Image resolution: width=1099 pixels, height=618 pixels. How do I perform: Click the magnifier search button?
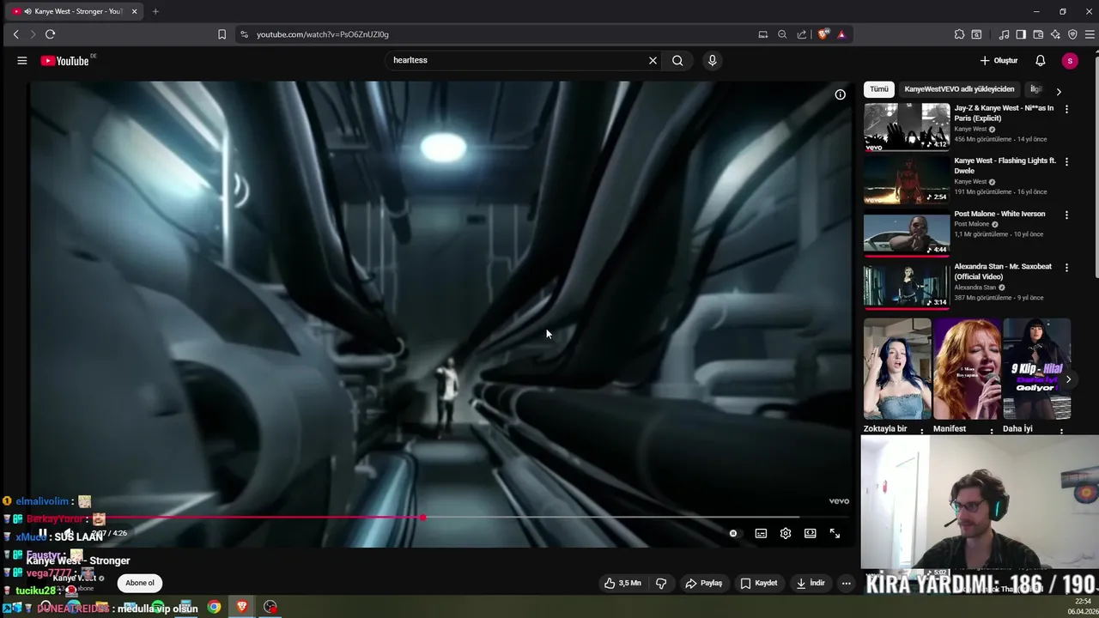point(677,60)
